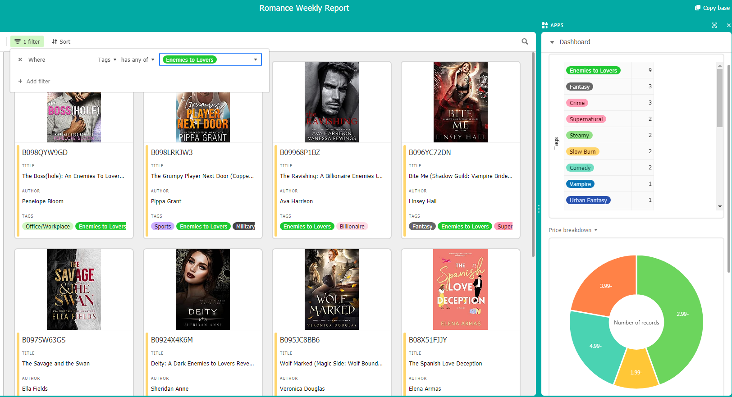Open record B098QYW9GD
The image size is (732, 397).
(x=45, y=152)
